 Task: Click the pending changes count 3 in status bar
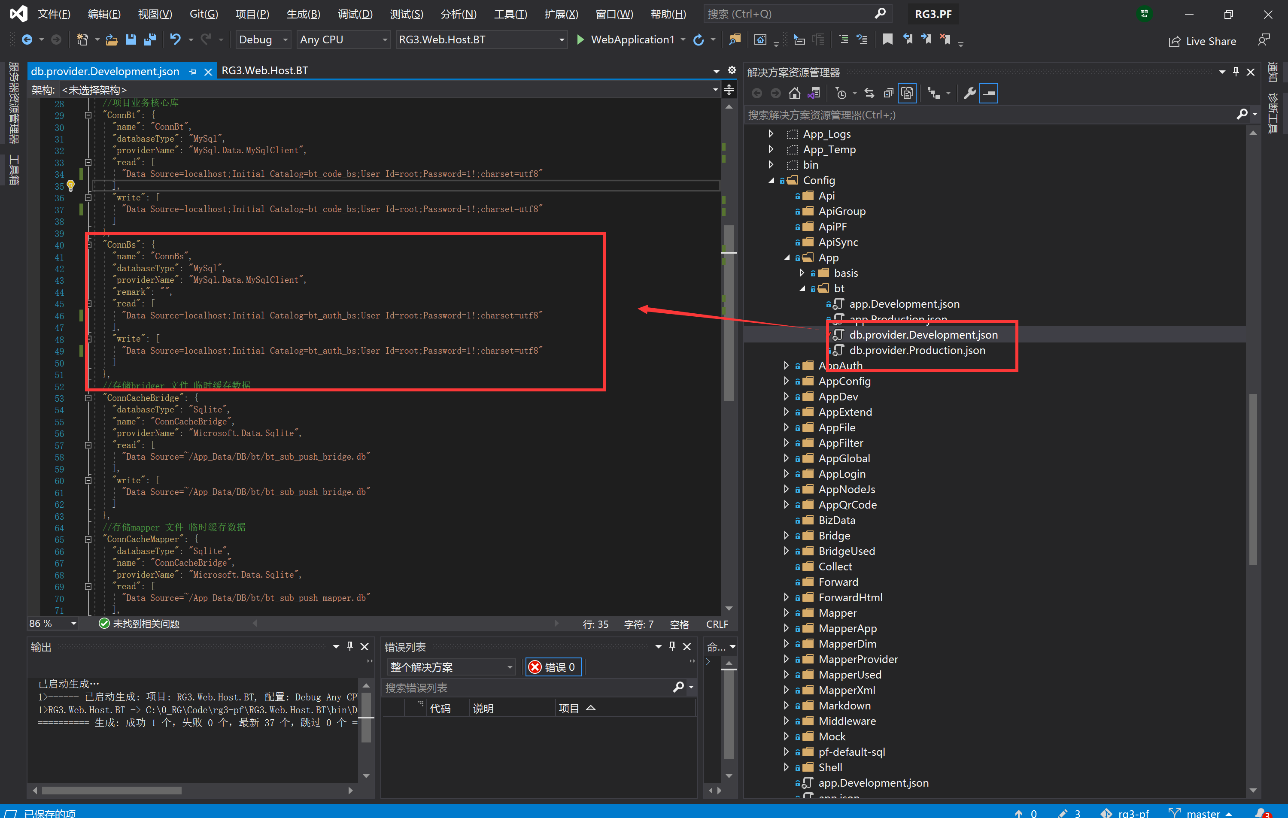(1071, 813)
